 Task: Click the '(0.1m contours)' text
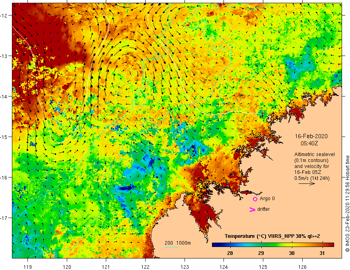pyautogui.click(x=311, y=160)
